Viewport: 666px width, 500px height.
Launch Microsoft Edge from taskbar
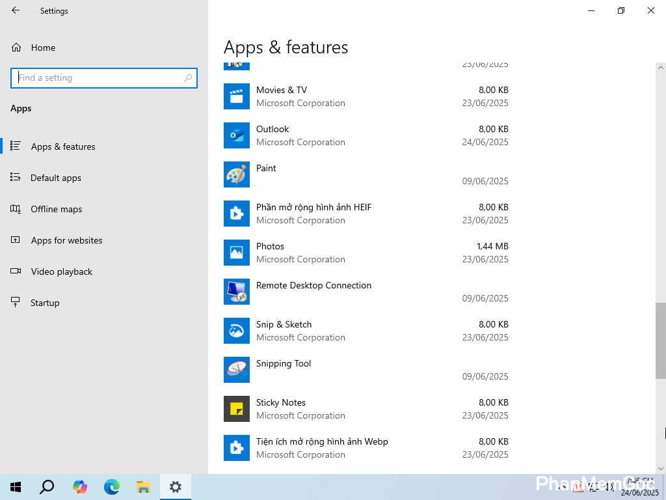(x=112, y=487)
